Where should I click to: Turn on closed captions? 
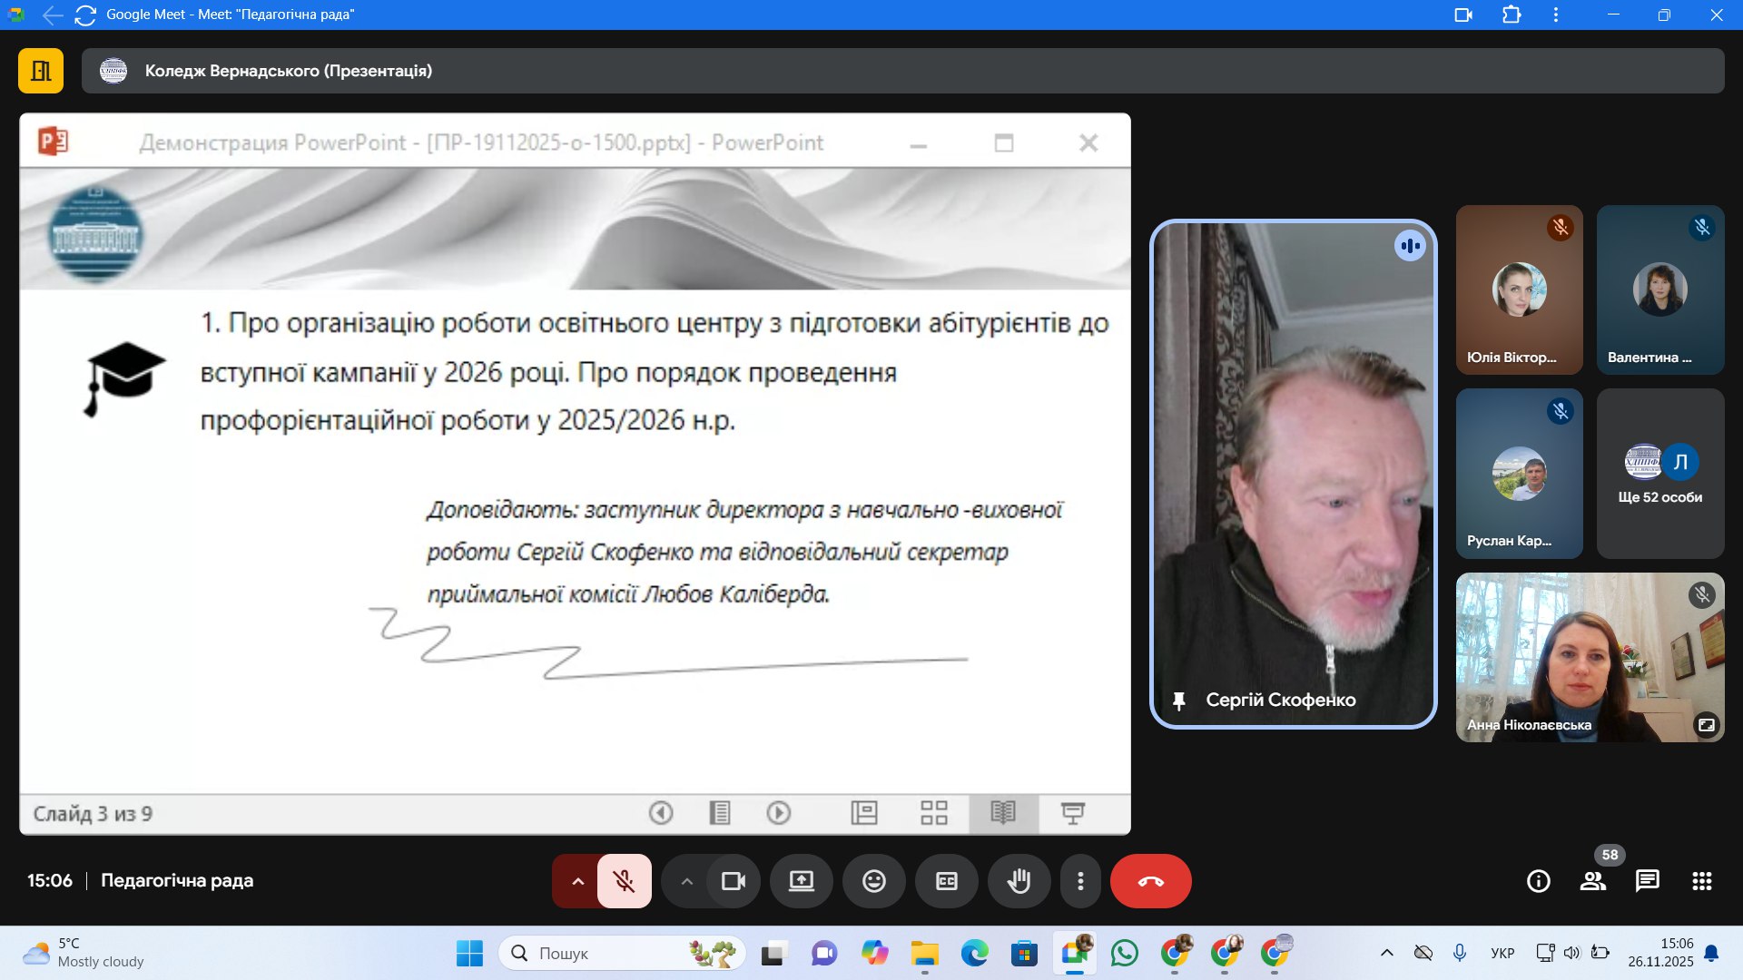click(946, 881)
